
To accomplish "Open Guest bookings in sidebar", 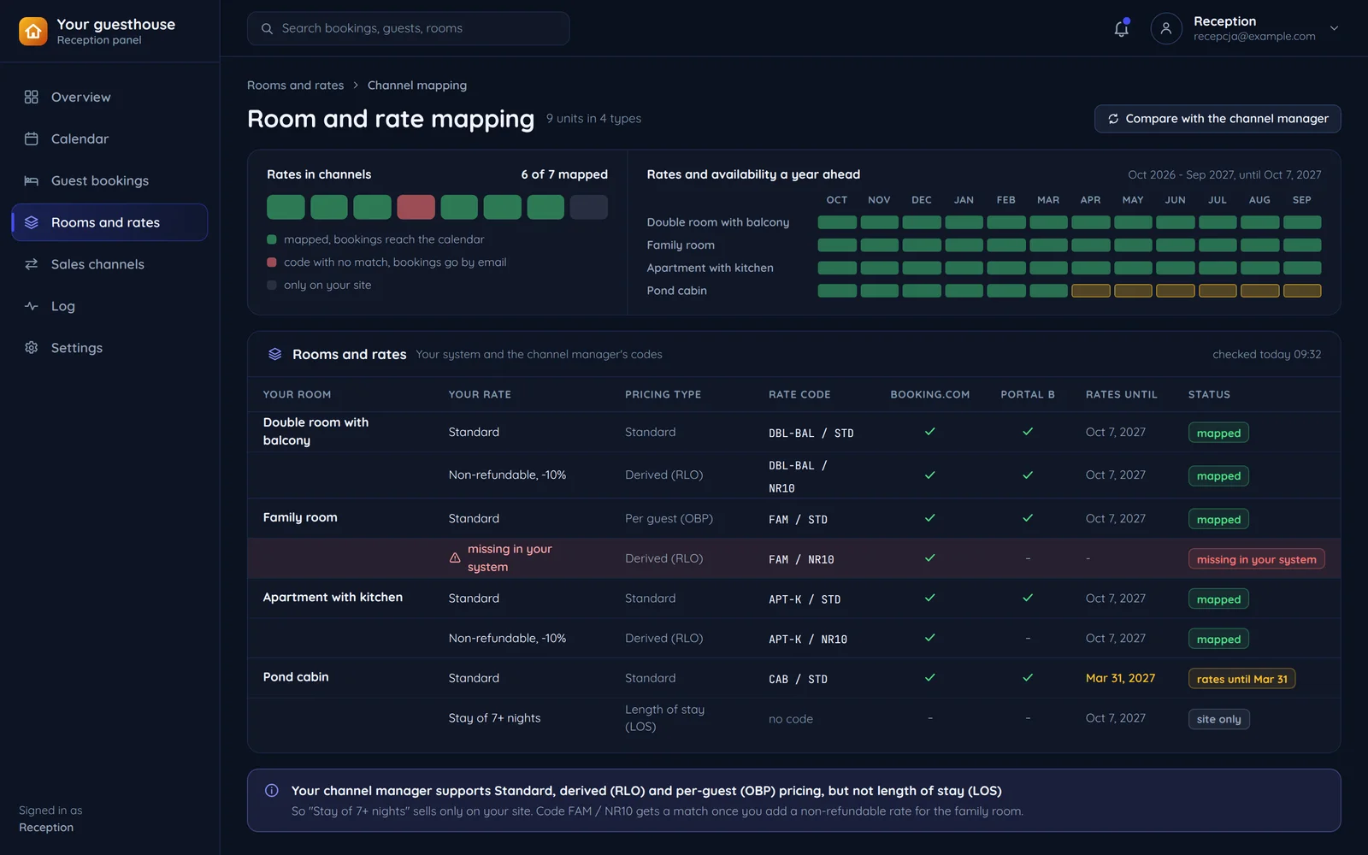I will click(x=109, y=180).
